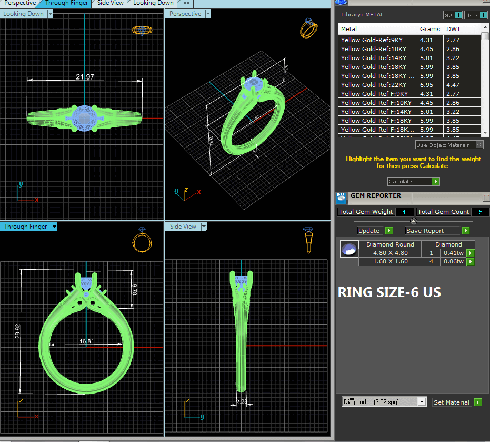The image size is (490, 442).
Task: Enable Use Object Materials option
Action: click(479, 145)
